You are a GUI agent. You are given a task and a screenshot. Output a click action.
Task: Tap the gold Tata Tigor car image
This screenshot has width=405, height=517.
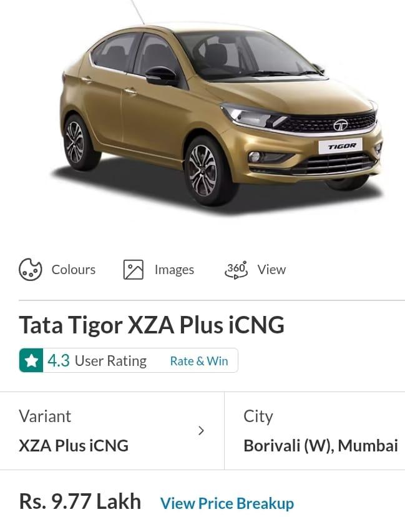(x=219, y=112)
